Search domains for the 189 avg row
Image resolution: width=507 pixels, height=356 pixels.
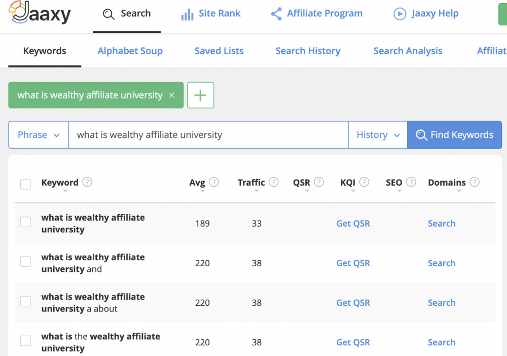pos(442,224)
